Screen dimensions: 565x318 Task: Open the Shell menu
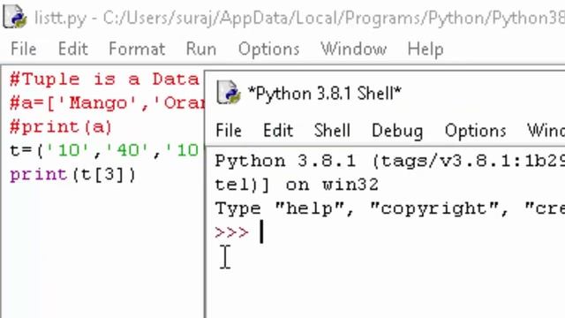pos(332,130)
